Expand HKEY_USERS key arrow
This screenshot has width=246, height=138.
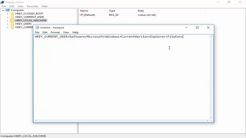click(8, 24)
